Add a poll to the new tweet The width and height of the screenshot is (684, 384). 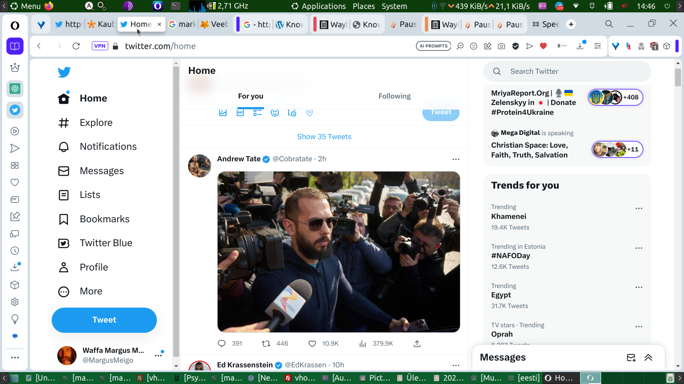(257, 113)
